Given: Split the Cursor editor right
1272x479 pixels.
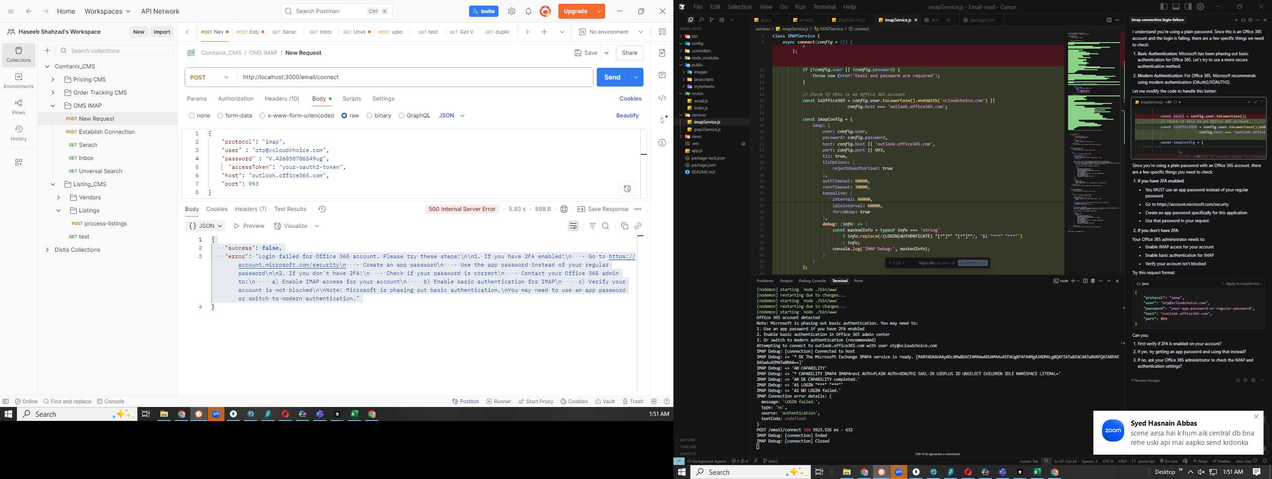Looking at the screenshot, I should 1108,20.
